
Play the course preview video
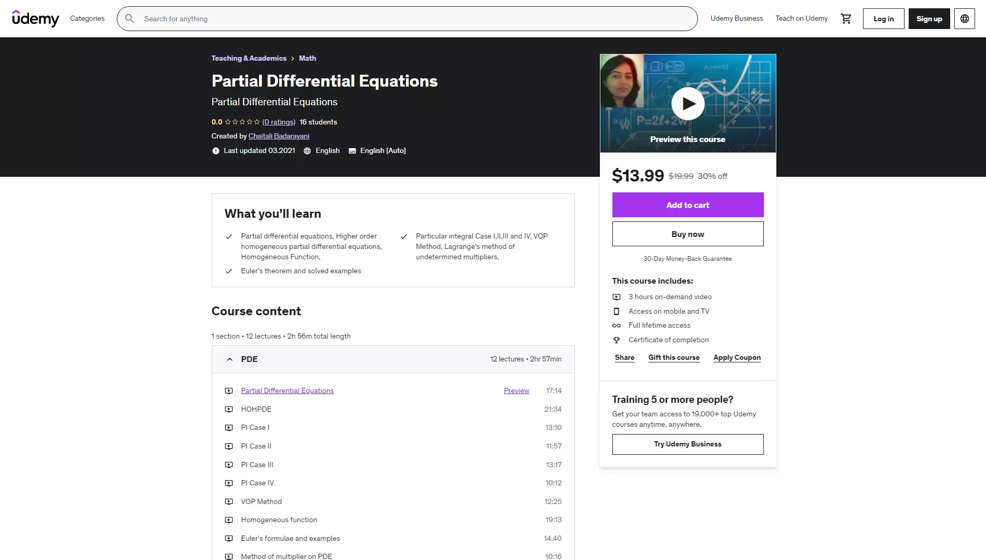pos(688,104)
